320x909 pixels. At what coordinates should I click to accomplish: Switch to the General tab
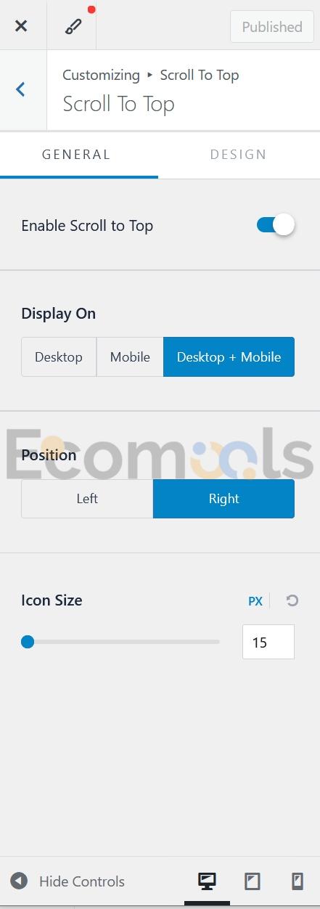tap(76, 154)
